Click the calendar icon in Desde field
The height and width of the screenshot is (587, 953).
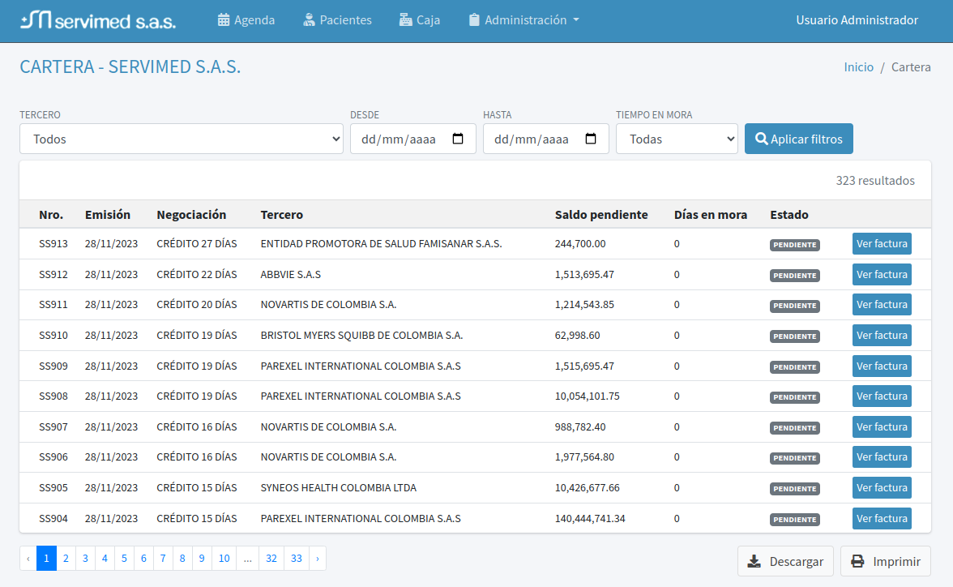point(458,139)
